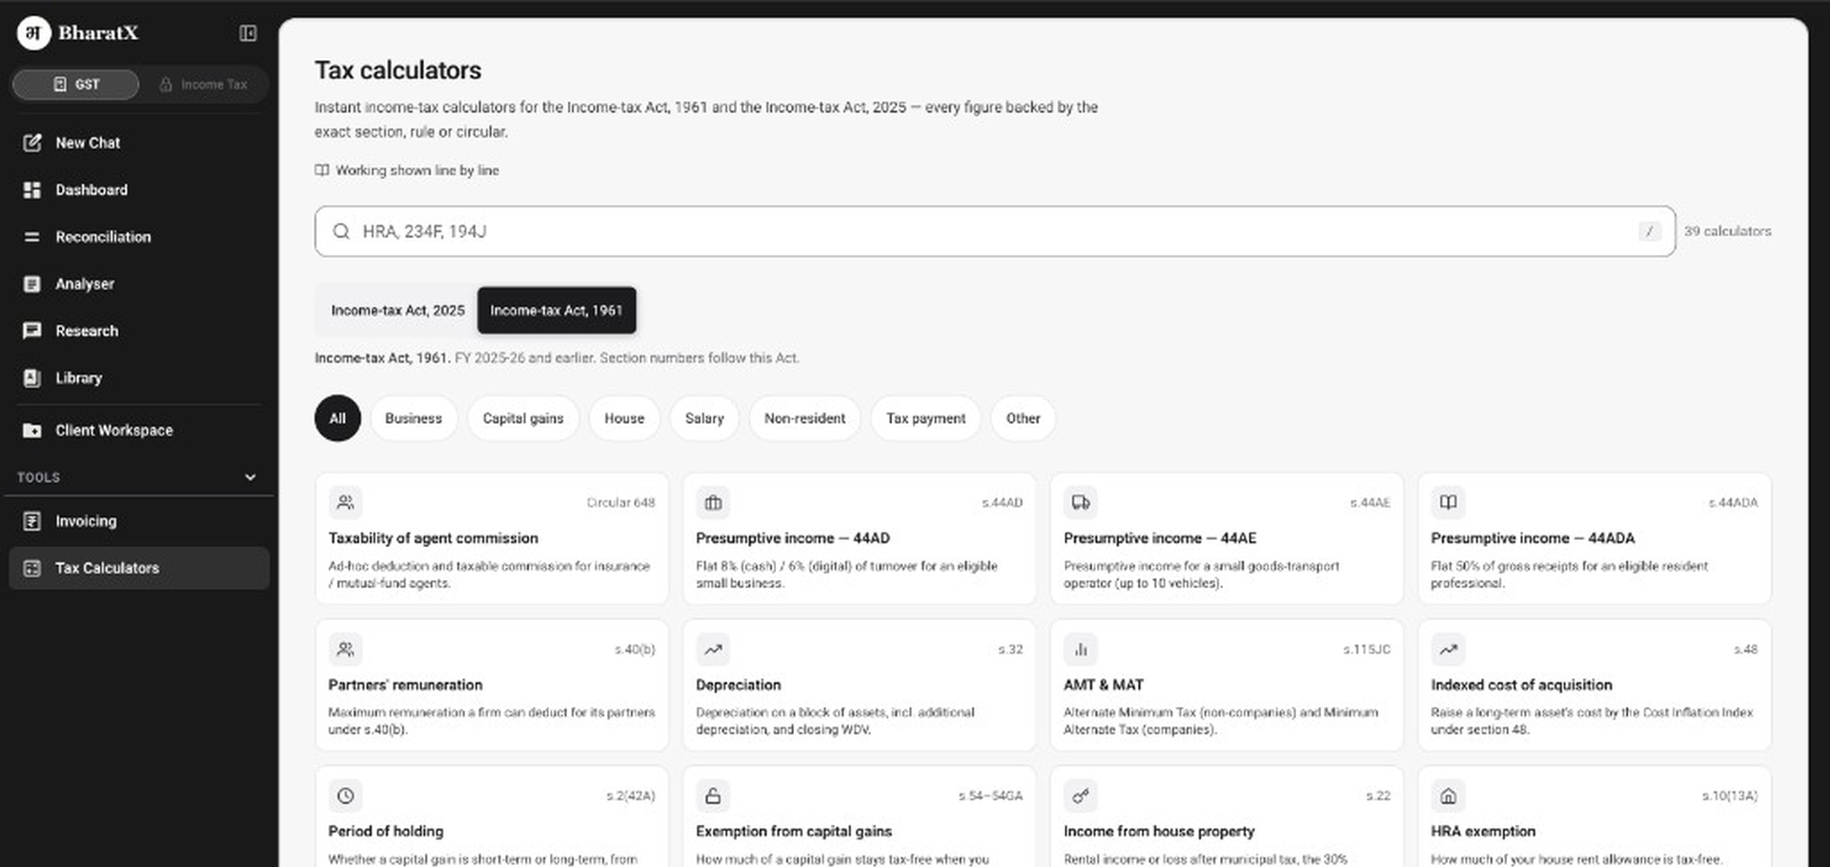Open AMT & MAT calculator
This screenshot has width=1830, height=867.
pos(1227,685)
